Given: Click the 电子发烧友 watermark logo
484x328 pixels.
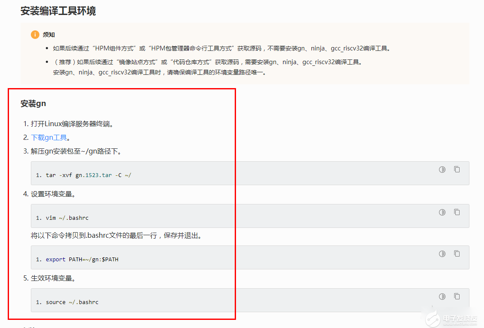Looking at the screenshot, I should (x=454, y=319).
